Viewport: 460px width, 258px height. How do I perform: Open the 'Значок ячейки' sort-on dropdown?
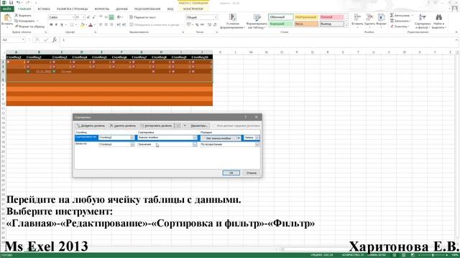195,138
